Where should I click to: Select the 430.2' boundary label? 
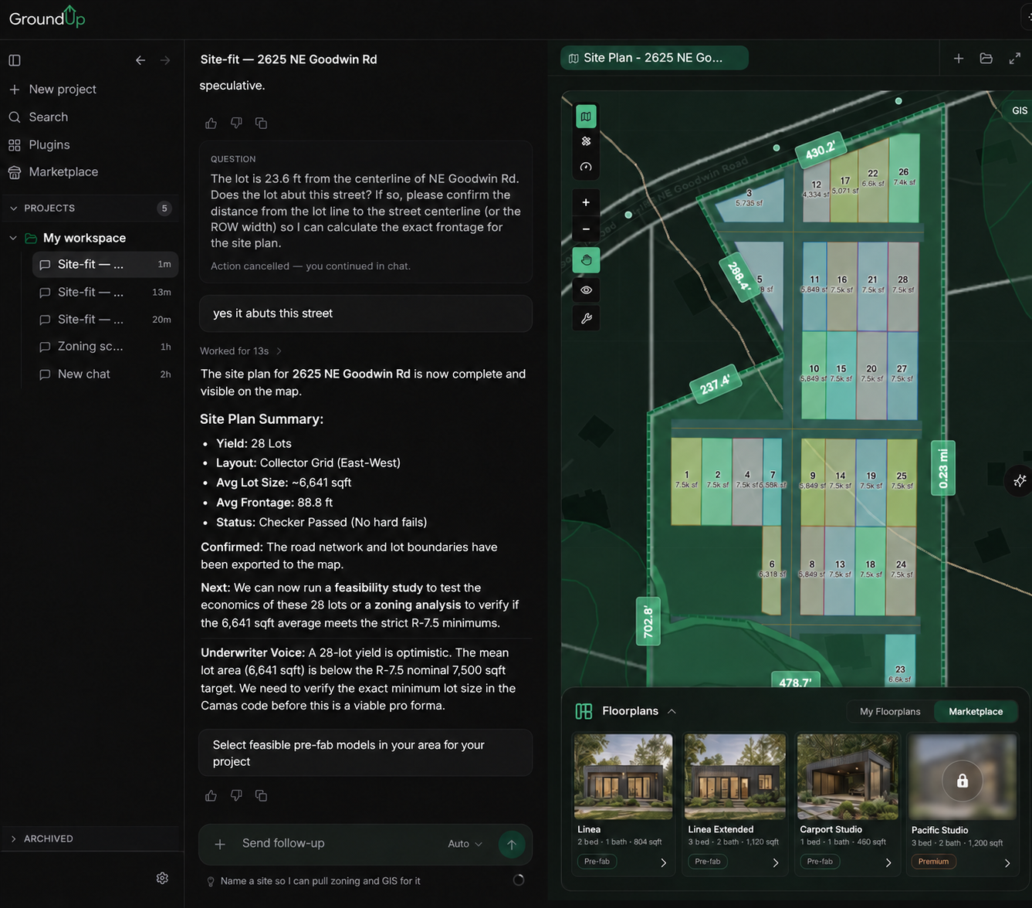[x=820, y=150]
